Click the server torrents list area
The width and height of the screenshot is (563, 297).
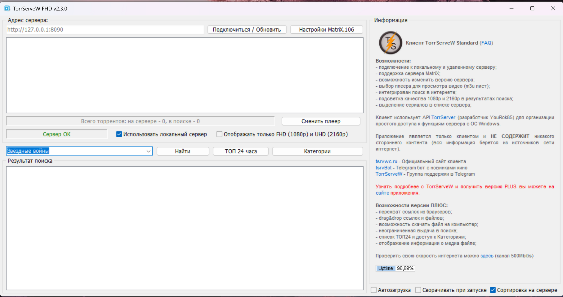click(185, 75)
